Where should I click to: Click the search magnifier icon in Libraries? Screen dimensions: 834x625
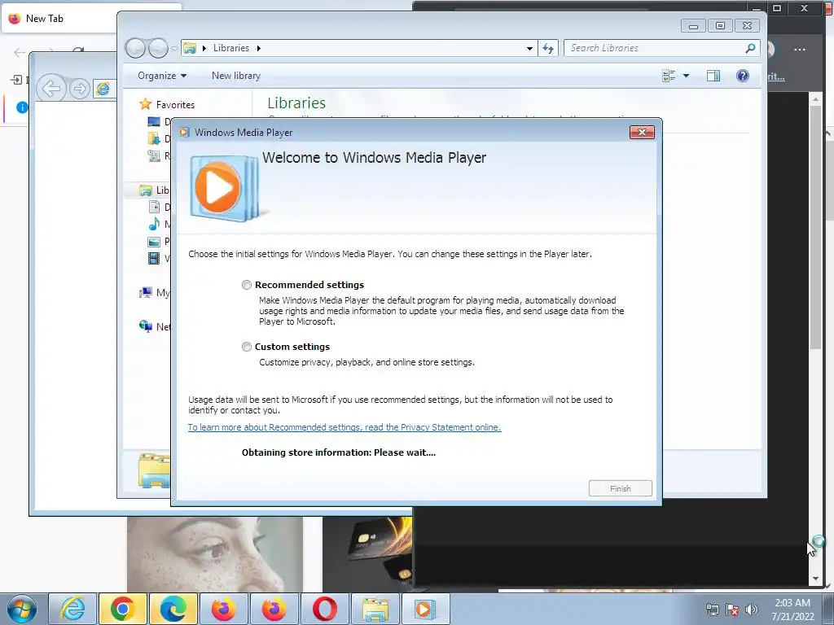pyautogui.click(x=750, y=48)
